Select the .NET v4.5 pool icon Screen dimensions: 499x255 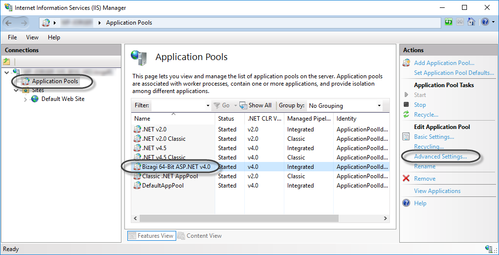click(137, 148)
